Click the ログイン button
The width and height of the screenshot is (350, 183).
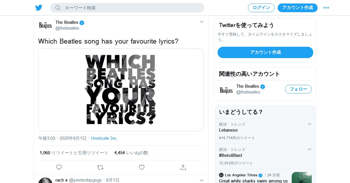pos(261,8)
